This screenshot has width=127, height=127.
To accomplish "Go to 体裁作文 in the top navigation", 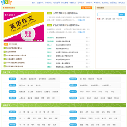I will coord(48,2).
